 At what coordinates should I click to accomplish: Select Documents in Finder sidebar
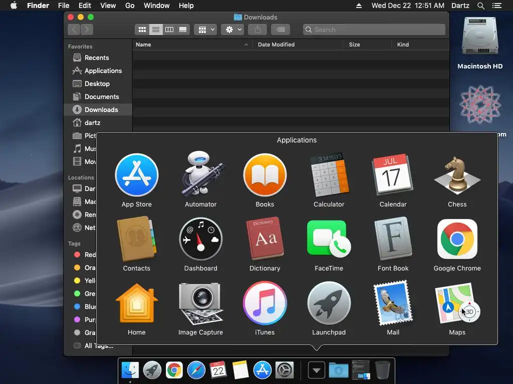point(98,97)
